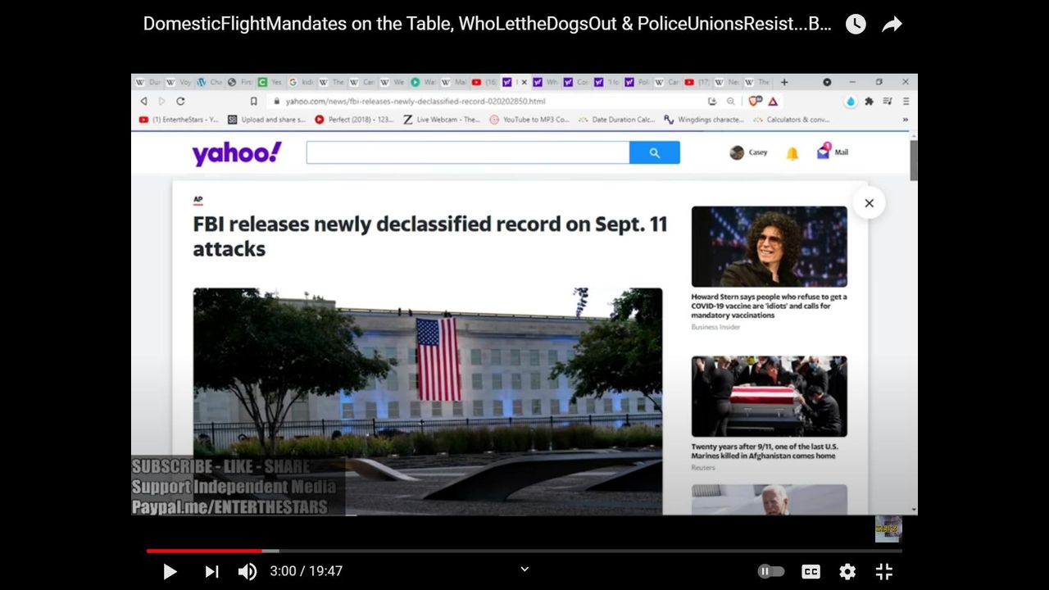This screenshot has height=590, width=1049.
Task: Exit full screen mode
Action: click(x=883, y=571)
